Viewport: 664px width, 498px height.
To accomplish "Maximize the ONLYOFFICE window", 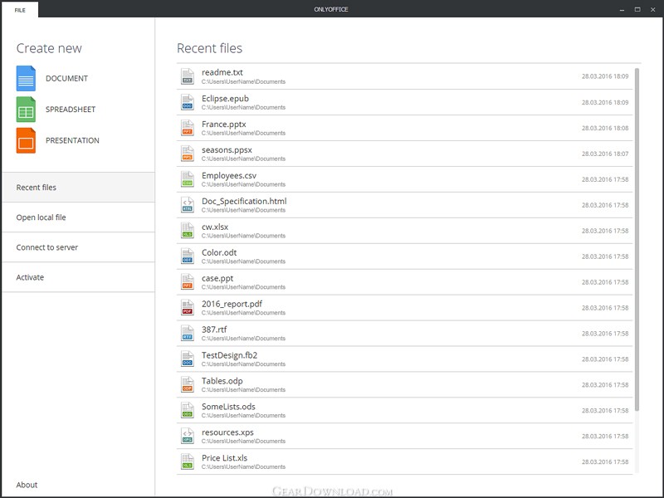I will (x=637, y=9).
